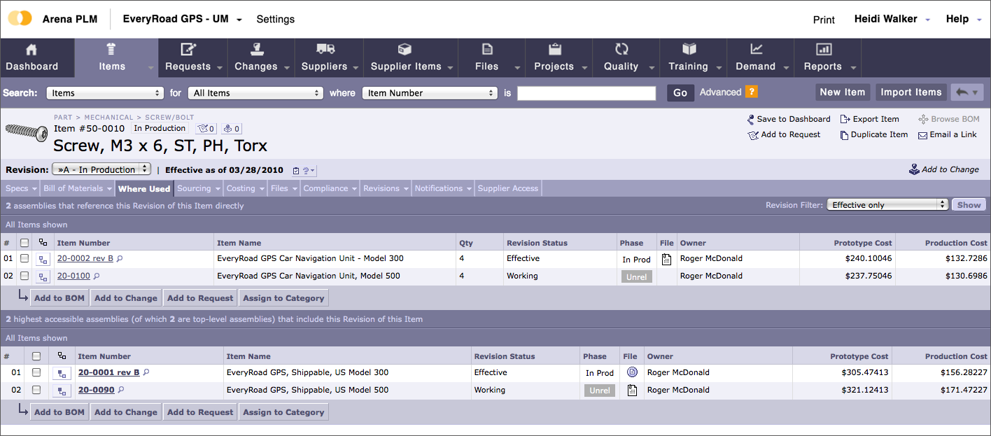Open the All Items dropdown

click(x=255, y=92)
